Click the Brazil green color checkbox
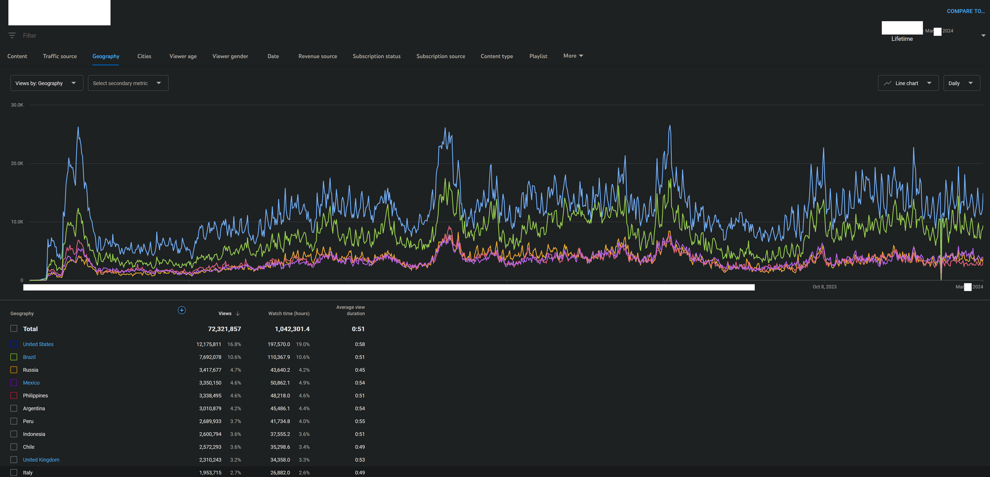 (14, 357)
